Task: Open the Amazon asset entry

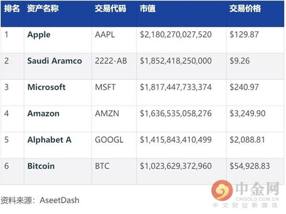Action: point(43,114)
